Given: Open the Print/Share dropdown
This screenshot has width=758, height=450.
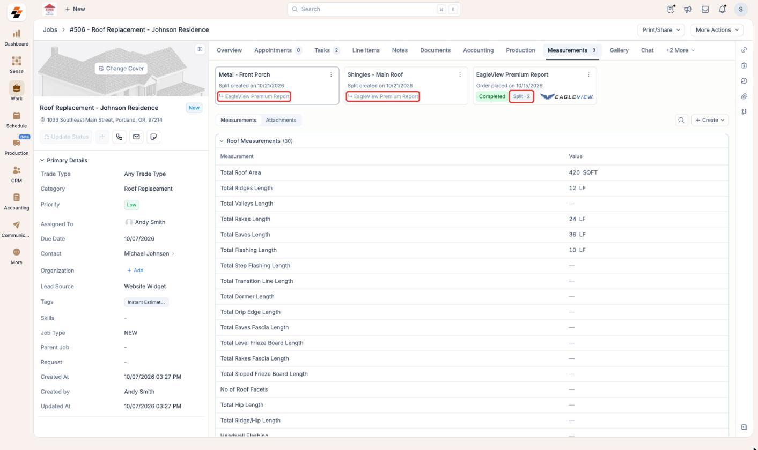Looking at the screenshot, I should point(661,30).
